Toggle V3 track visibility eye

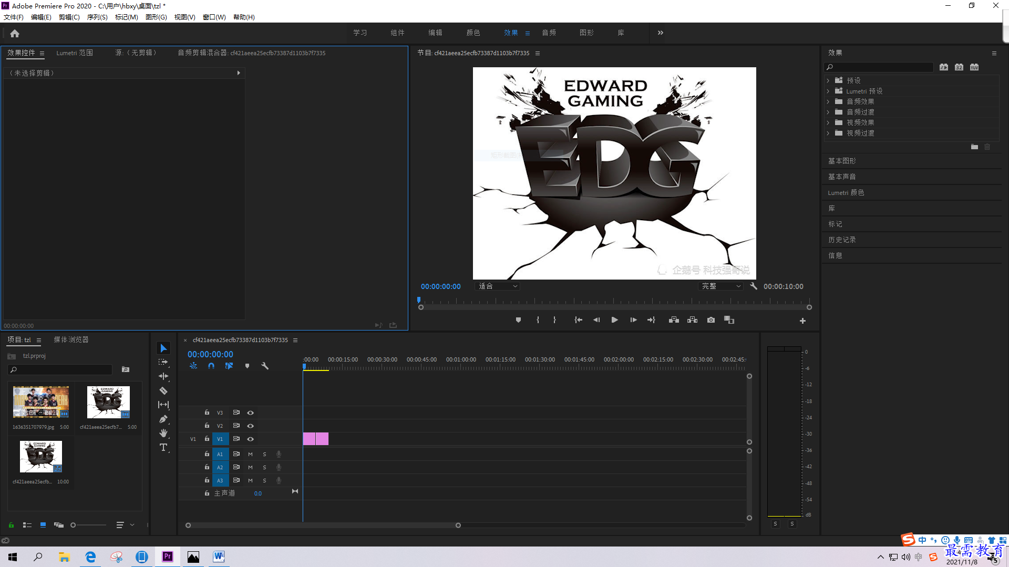click(251, 413)
